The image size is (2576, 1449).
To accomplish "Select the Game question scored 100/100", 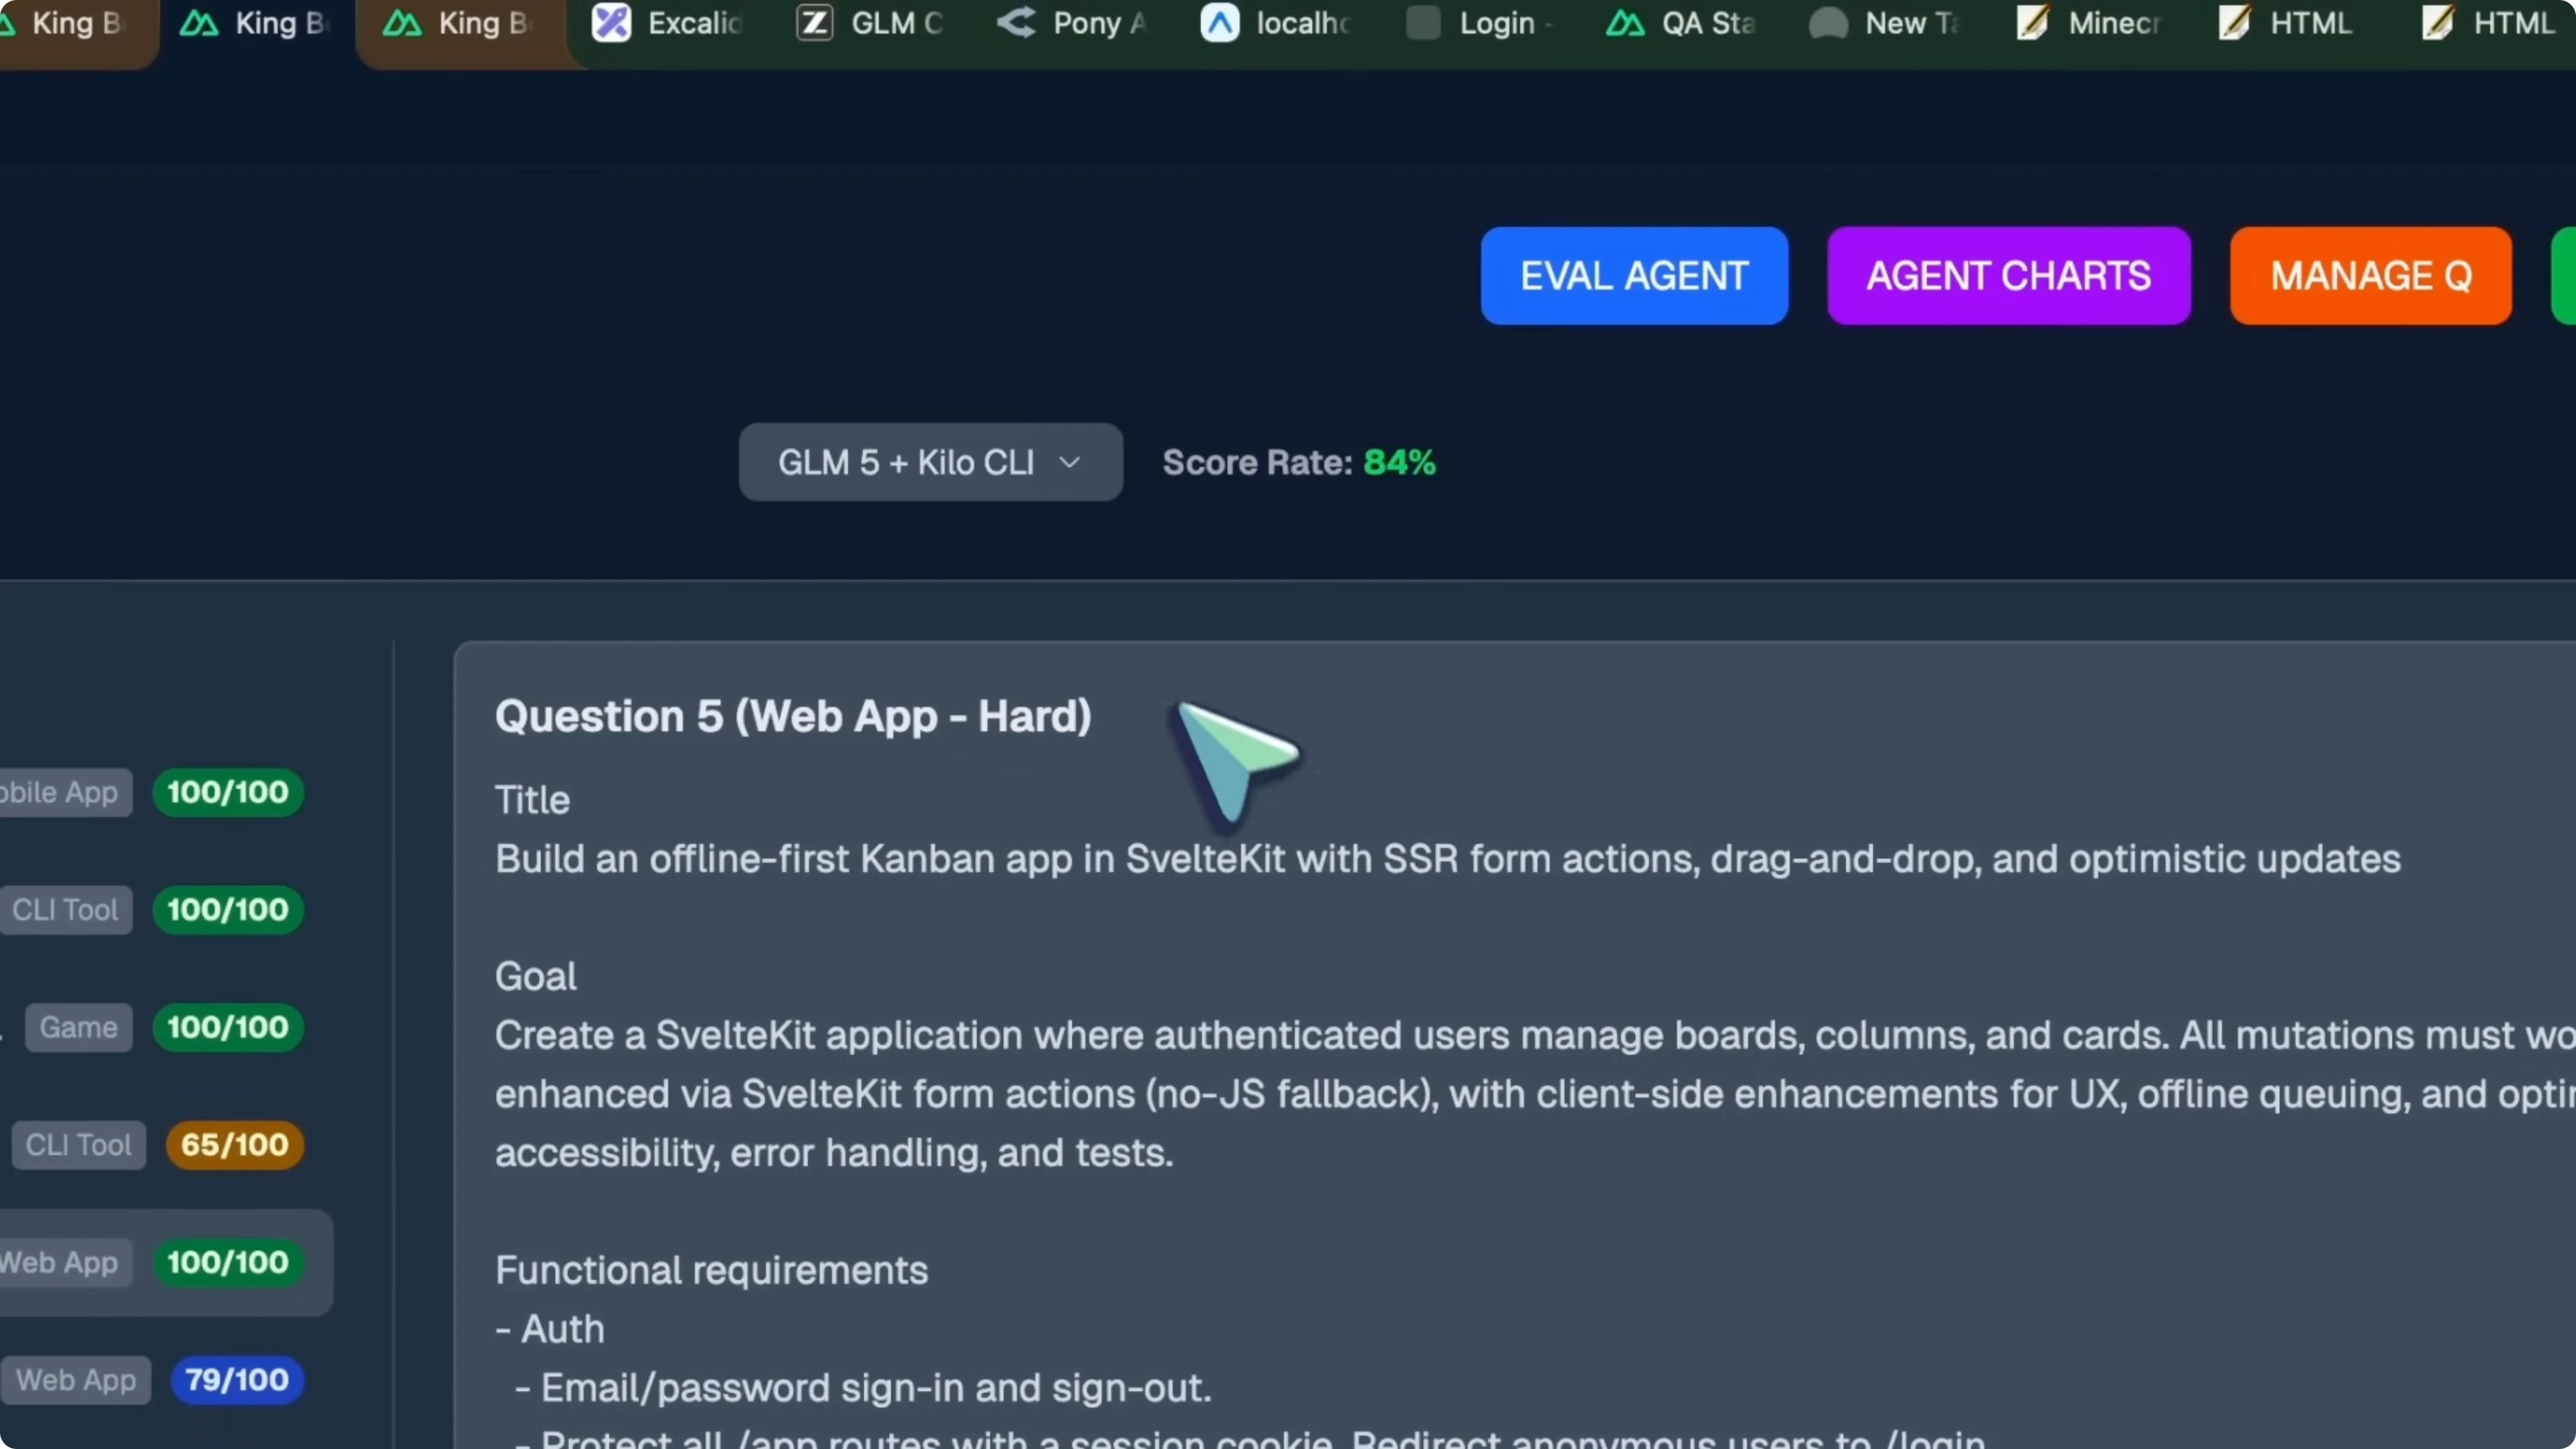I will pyautogui.click(x=150, y=1027).
